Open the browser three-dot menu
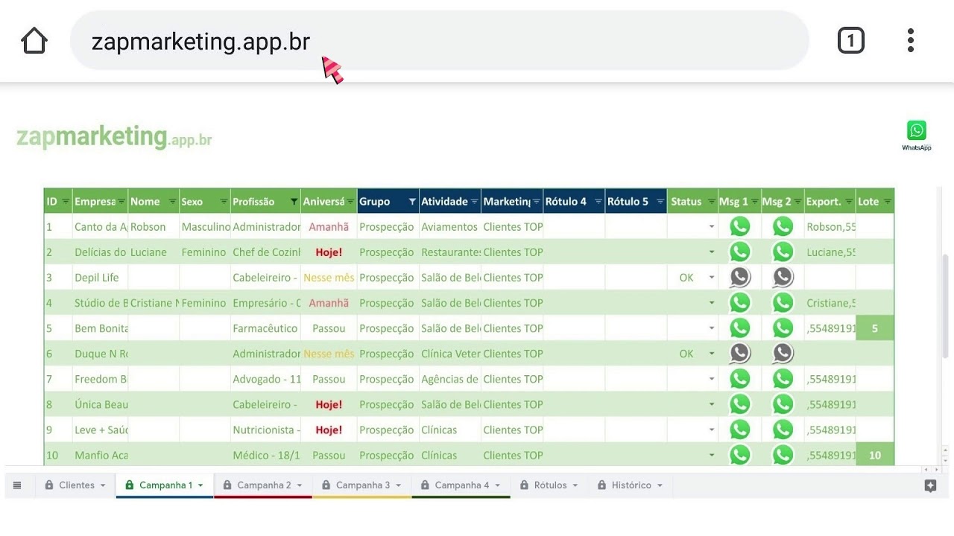Screen dimensions: 954x536 pos(911,40)
